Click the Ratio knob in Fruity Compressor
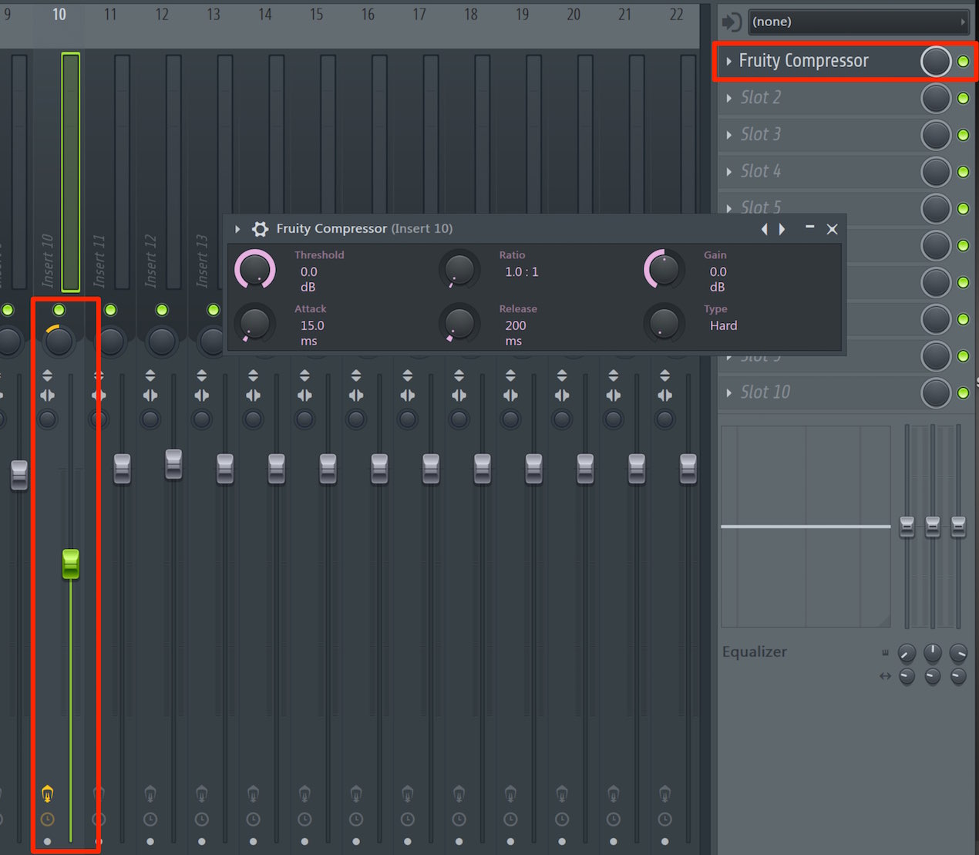The height and width of the screenshot is (855, 979). coord(459,270)
